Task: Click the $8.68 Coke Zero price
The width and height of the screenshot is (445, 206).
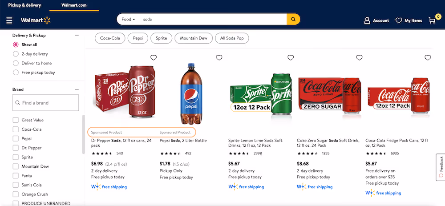Action: [x=303, y=164]
